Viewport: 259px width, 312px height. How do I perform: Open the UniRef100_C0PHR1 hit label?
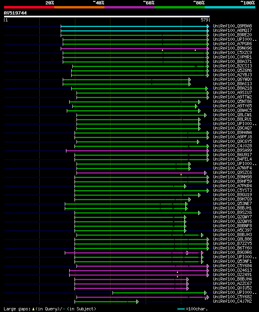(232, 57)
